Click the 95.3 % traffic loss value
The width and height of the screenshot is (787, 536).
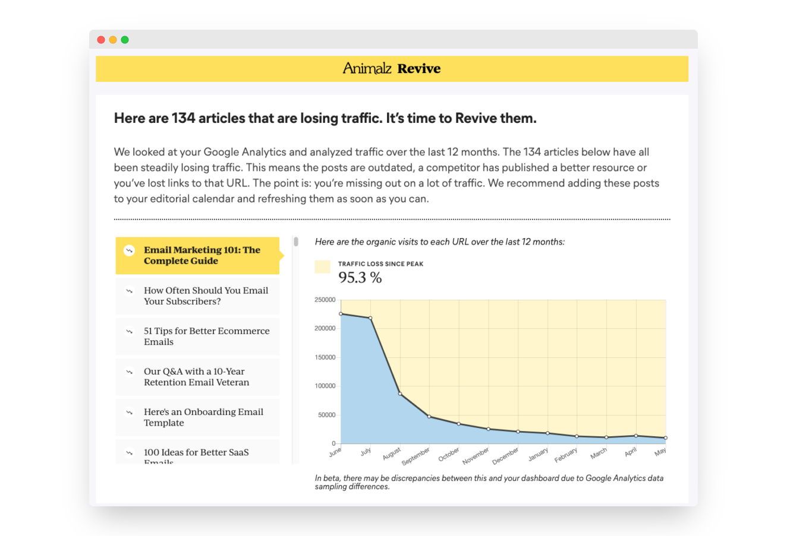coord(360,277)
